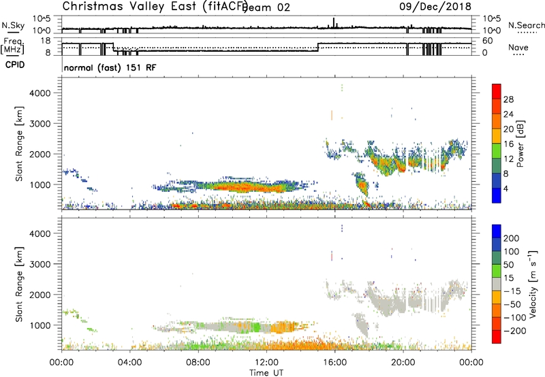The width and height of the screenshot is (545, 377).
Task: Click the '20:00' time axis label
Action: click(403, 363)
